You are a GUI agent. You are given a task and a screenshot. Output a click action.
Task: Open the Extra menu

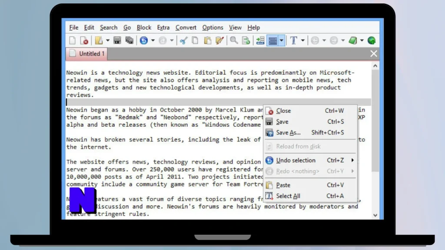point(163,27)
